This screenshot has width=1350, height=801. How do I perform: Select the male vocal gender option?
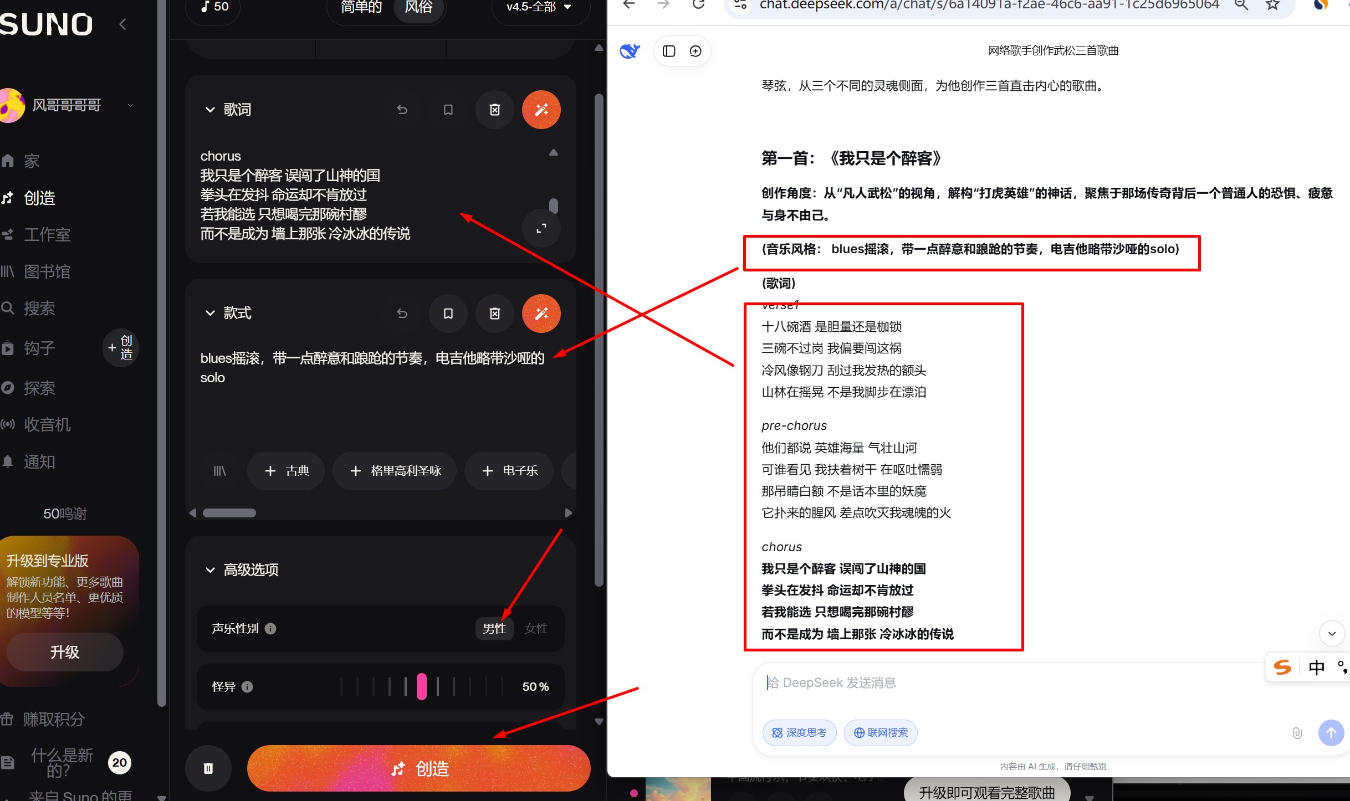(x=494, y=629)
